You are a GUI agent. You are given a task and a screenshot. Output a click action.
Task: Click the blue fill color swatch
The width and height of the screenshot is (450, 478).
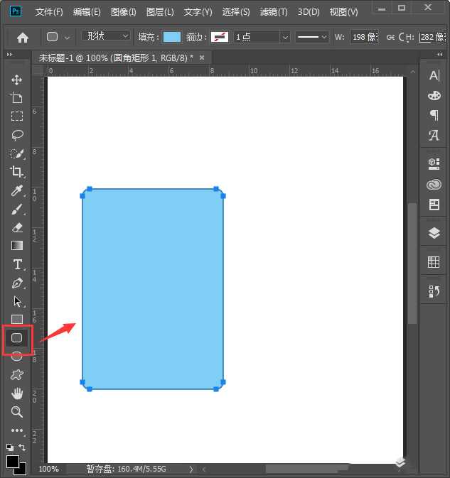171,37
